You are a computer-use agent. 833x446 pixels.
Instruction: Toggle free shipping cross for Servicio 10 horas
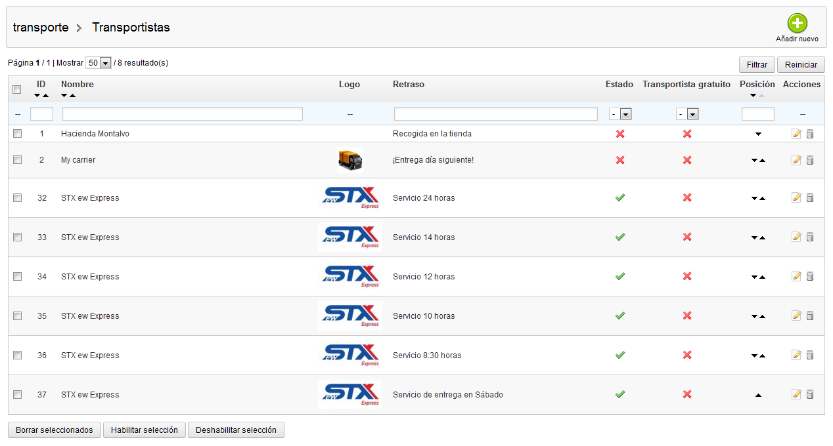pos(687,315)
